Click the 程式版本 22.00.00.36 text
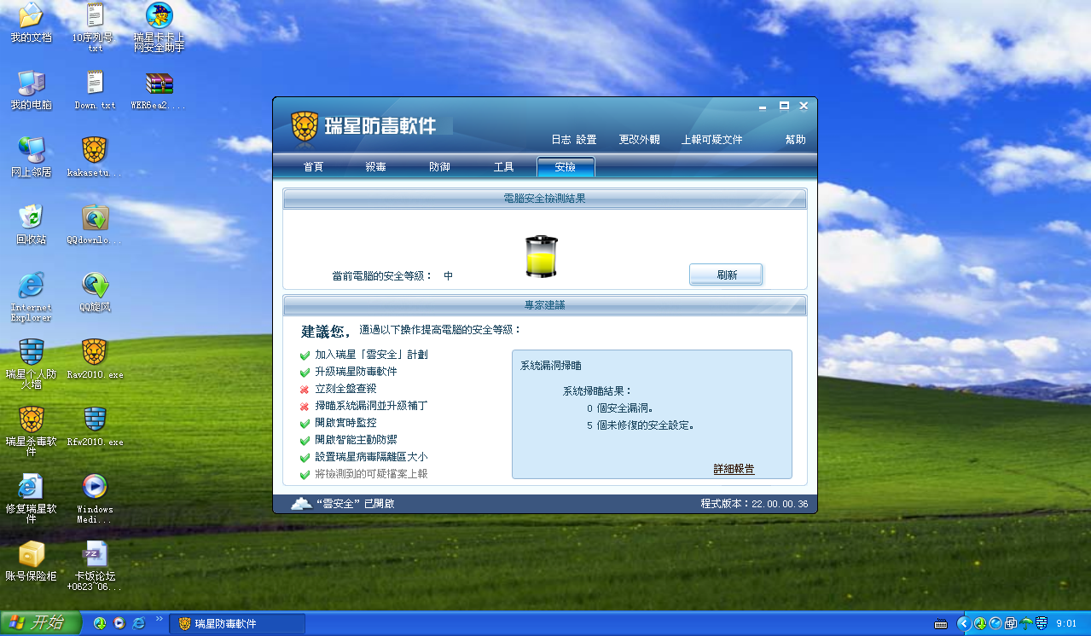Viewport: 1091px width, 636px height. [x=754, y=504]
